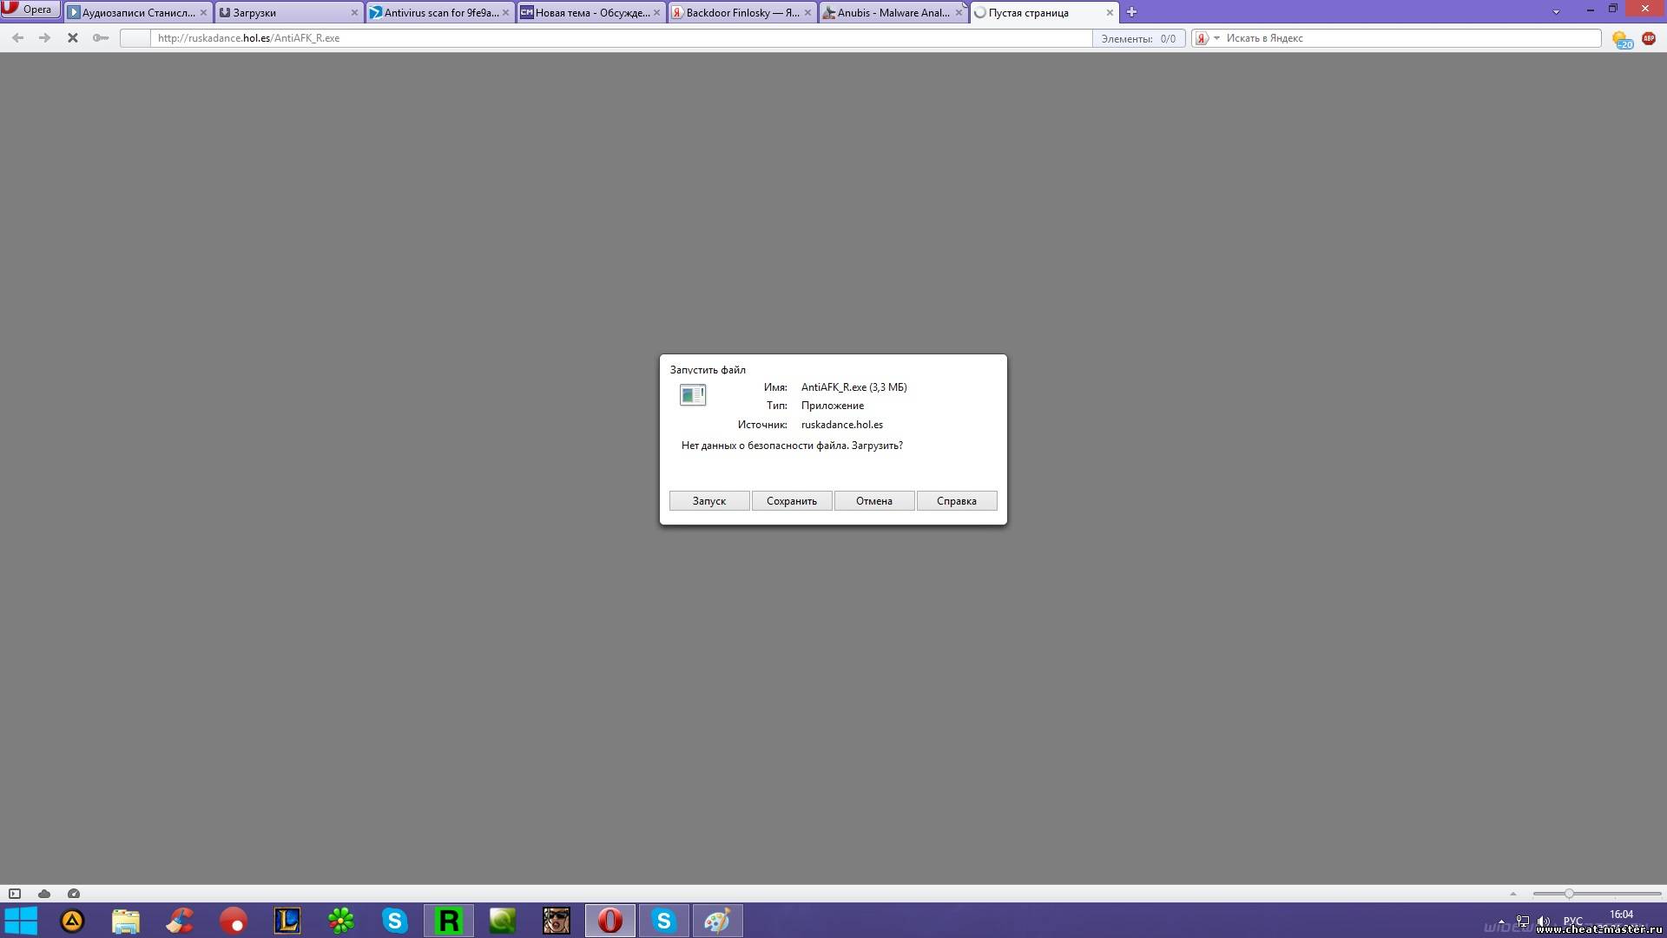This screenshot has height=938, width=1667.
Task: Click the Opera Link cloud icon
Action: 44,894
